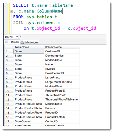Click the grid's top-left select-all corner
Screen dimensions: 114x133
click(9, 47)
